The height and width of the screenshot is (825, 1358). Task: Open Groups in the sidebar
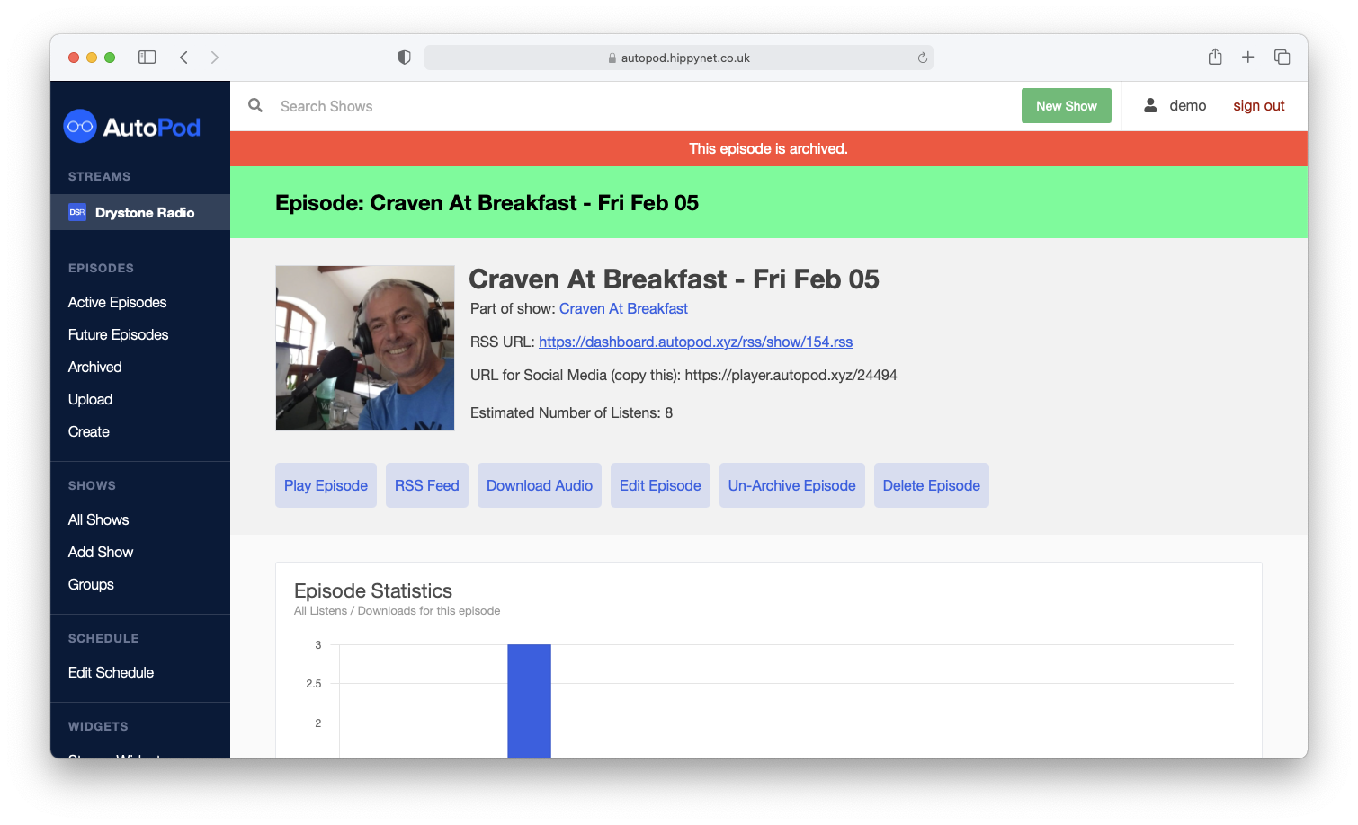click(x=92, y=584)
